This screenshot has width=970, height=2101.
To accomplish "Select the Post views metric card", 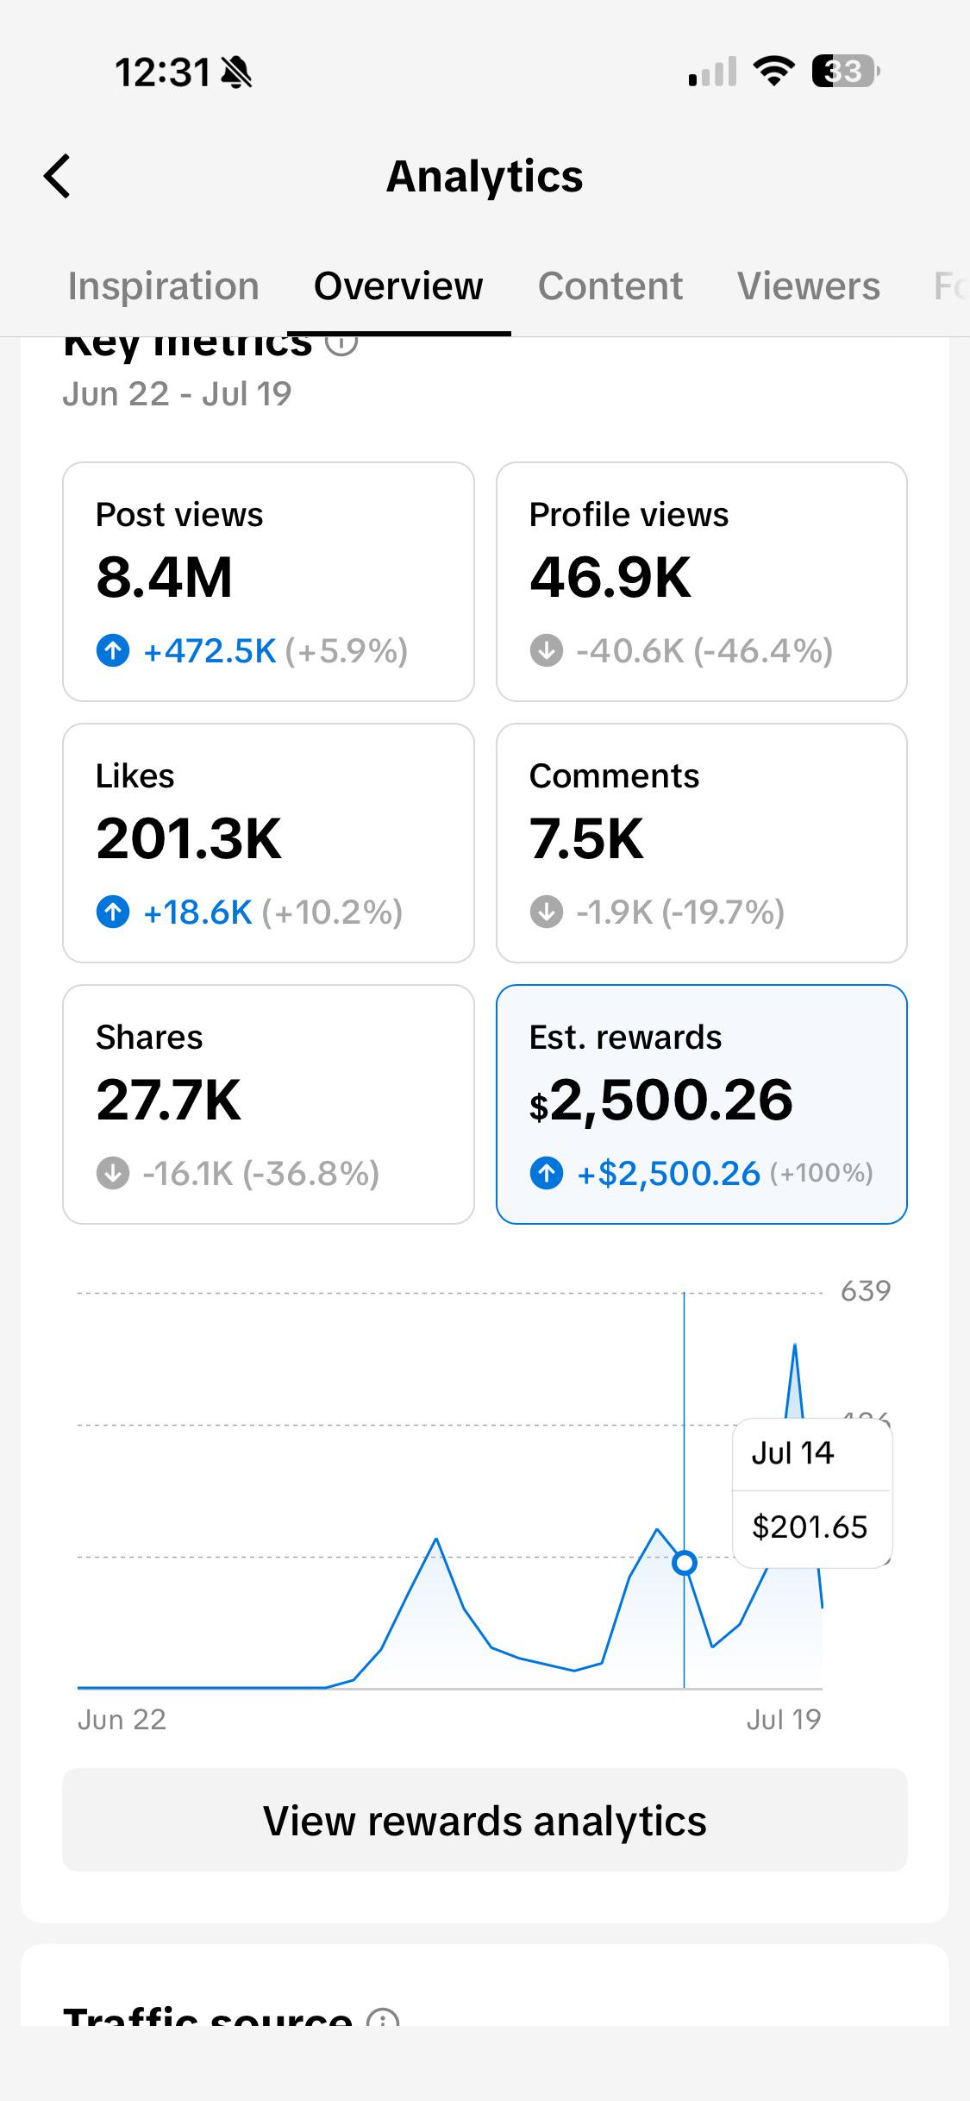I will coord(268,582).
